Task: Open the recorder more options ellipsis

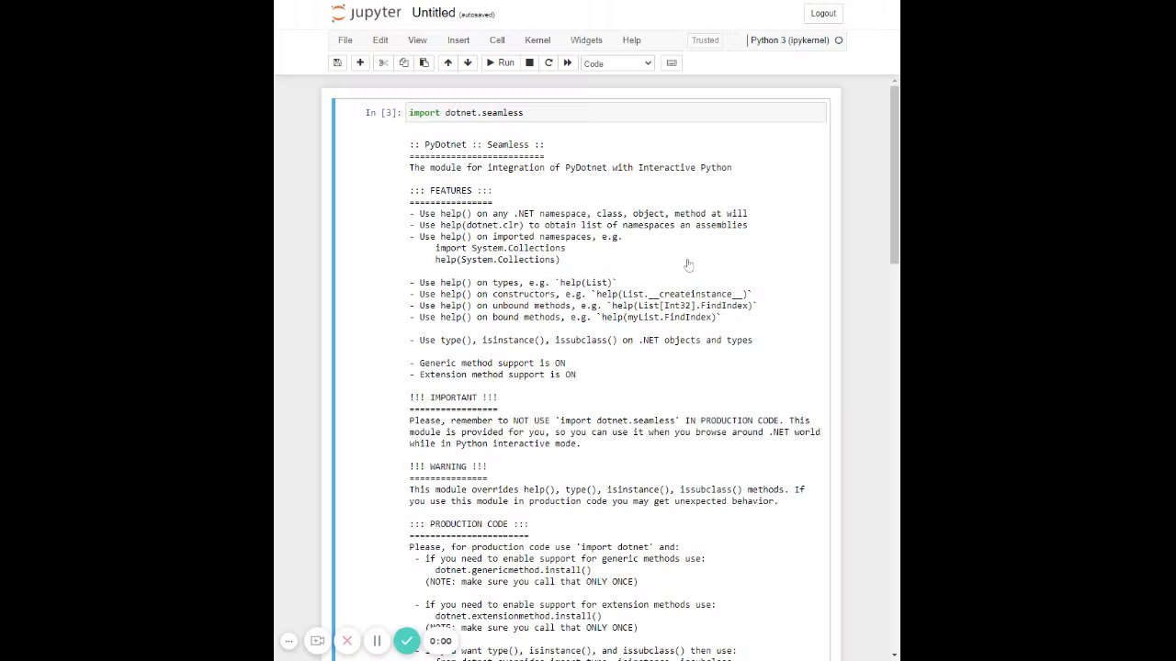Action: (x=288, y=641)
